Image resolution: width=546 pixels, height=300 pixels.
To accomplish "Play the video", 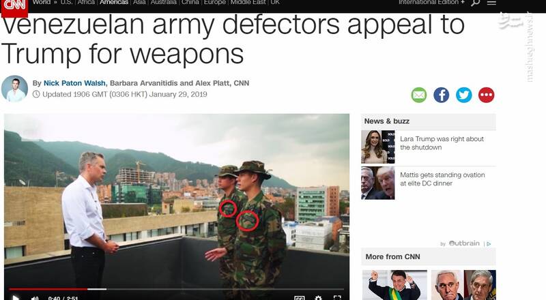I will coord(16,298).
